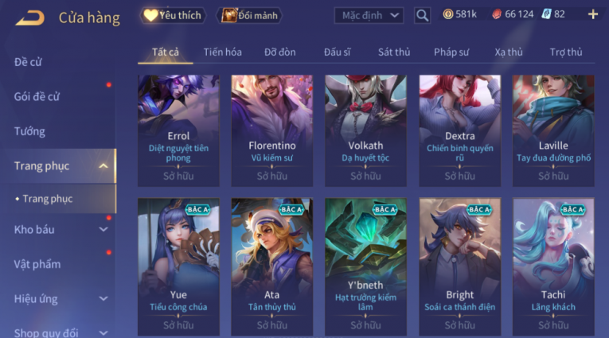The image size is (609, 338).
Task: Open Yêu thích heart favorites
Action: point(173,16)
